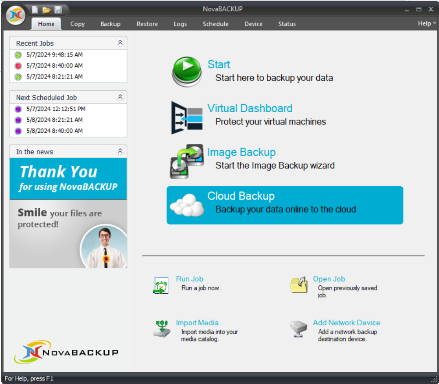The image size is (439, 384).
Task: Minimize the NovaBACKUP window
Action: point(407,10)
